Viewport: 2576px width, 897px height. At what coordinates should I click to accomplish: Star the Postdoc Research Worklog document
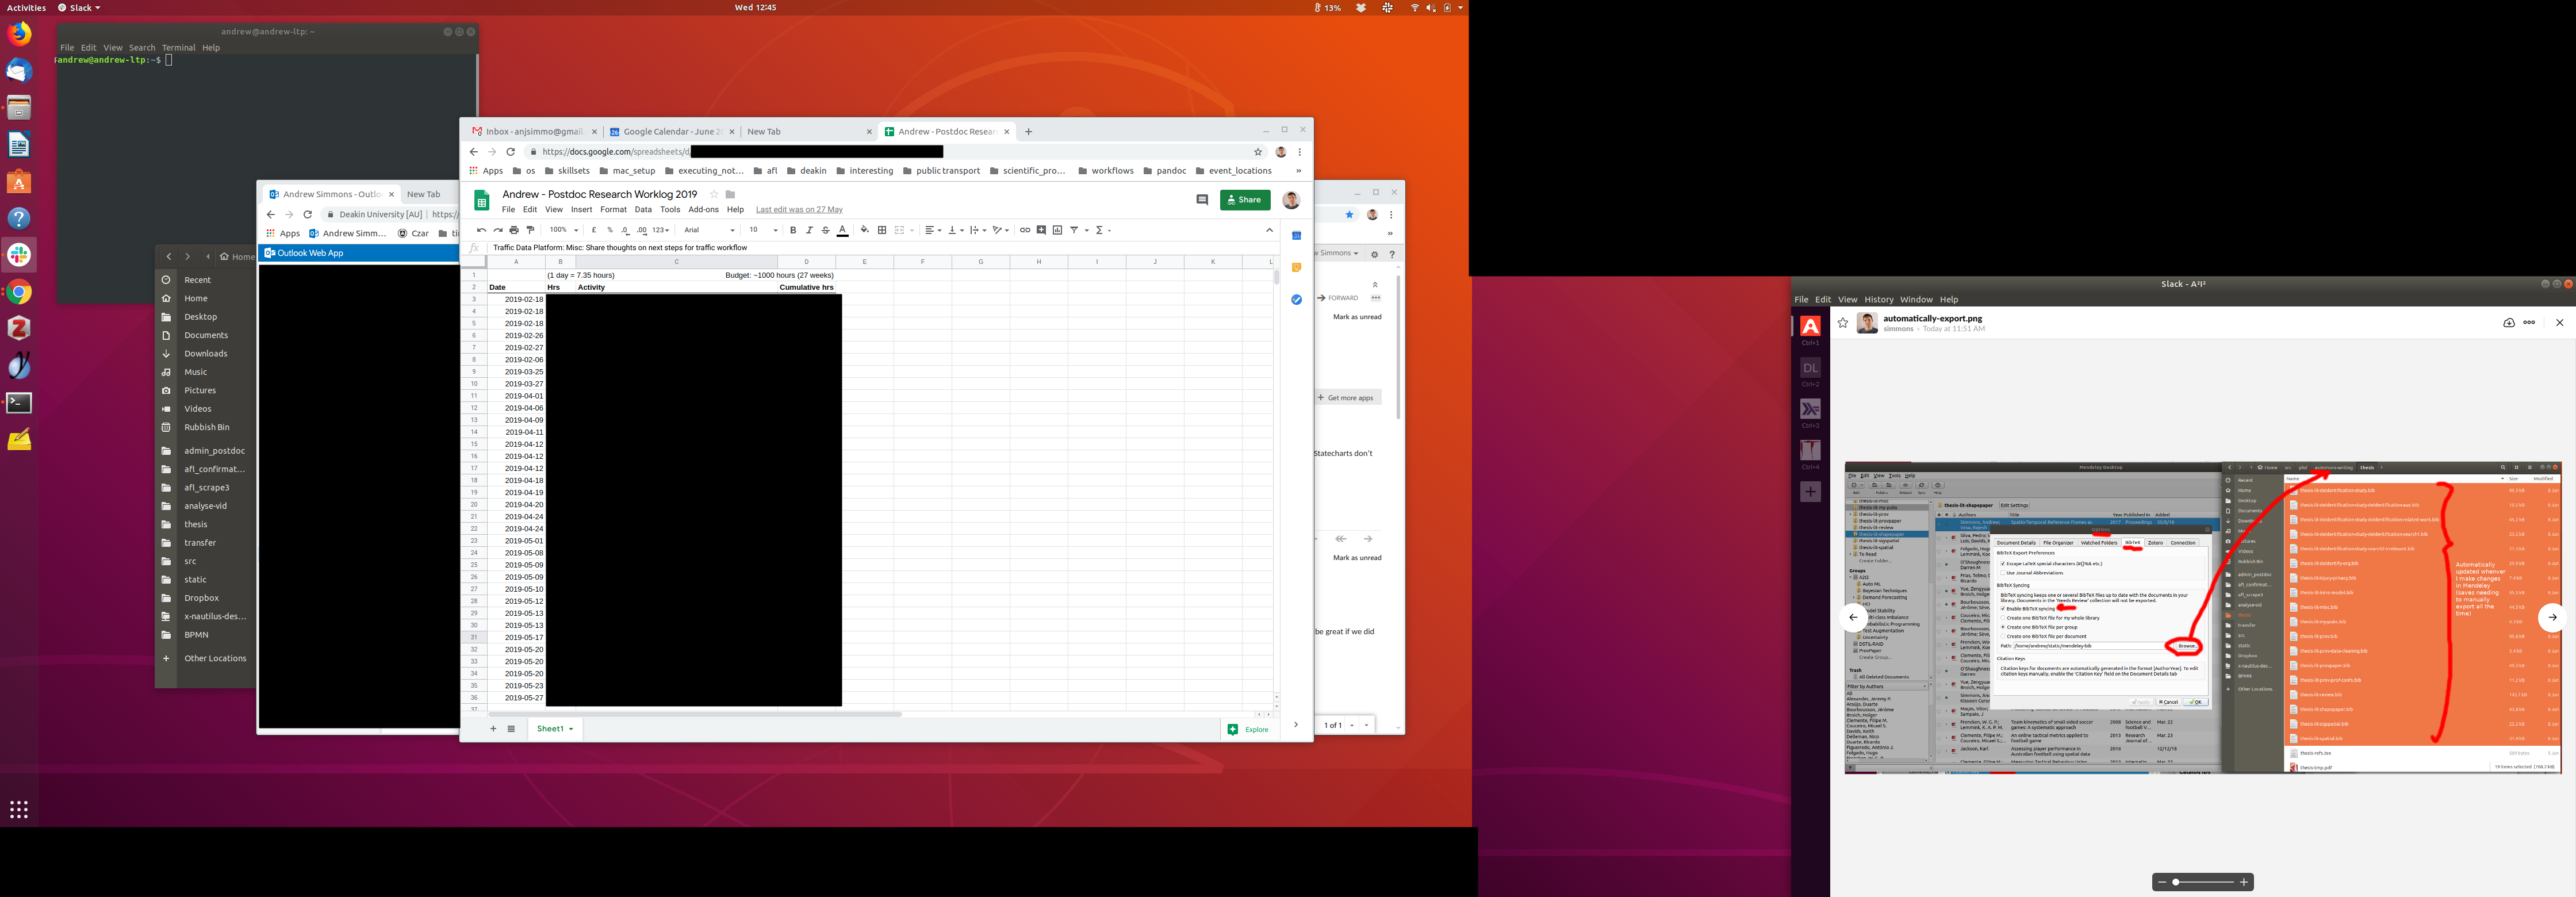(714, 195)
